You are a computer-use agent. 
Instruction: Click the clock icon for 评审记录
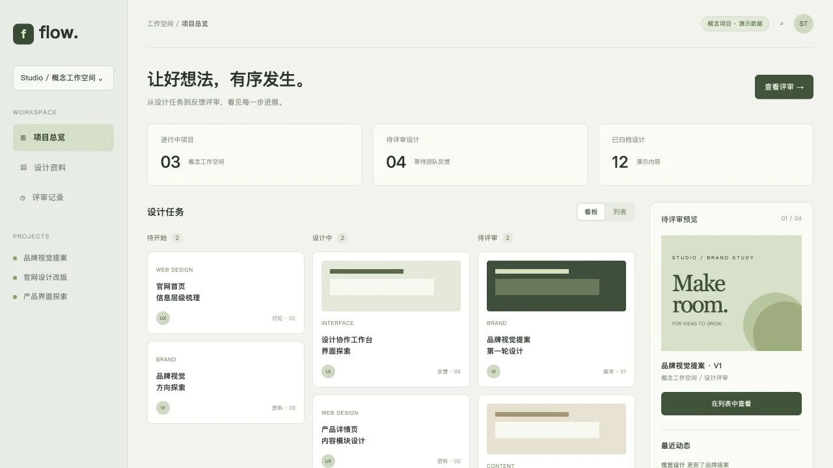click(x=23, y=198)
